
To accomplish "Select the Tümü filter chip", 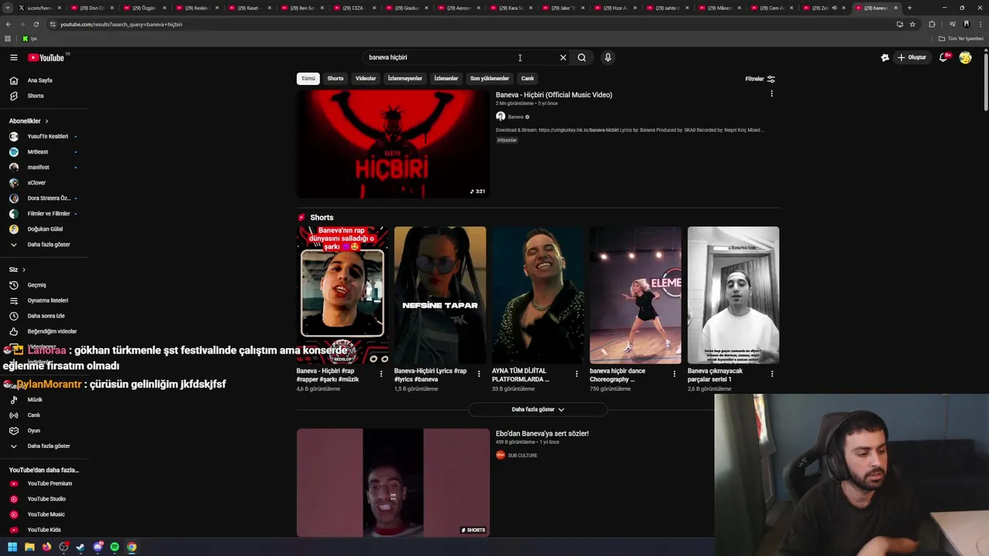I will click(308, 78).
